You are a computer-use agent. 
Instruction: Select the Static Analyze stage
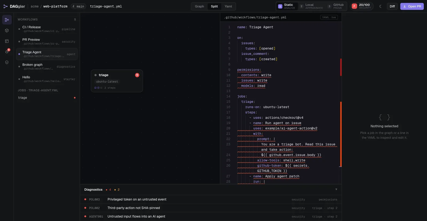(x=287, y=6)
